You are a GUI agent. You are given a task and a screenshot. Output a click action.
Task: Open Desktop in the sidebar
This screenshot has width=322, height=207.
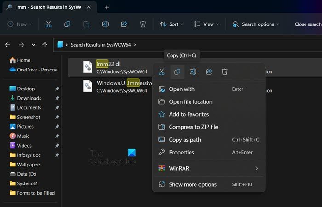point(22,89)
